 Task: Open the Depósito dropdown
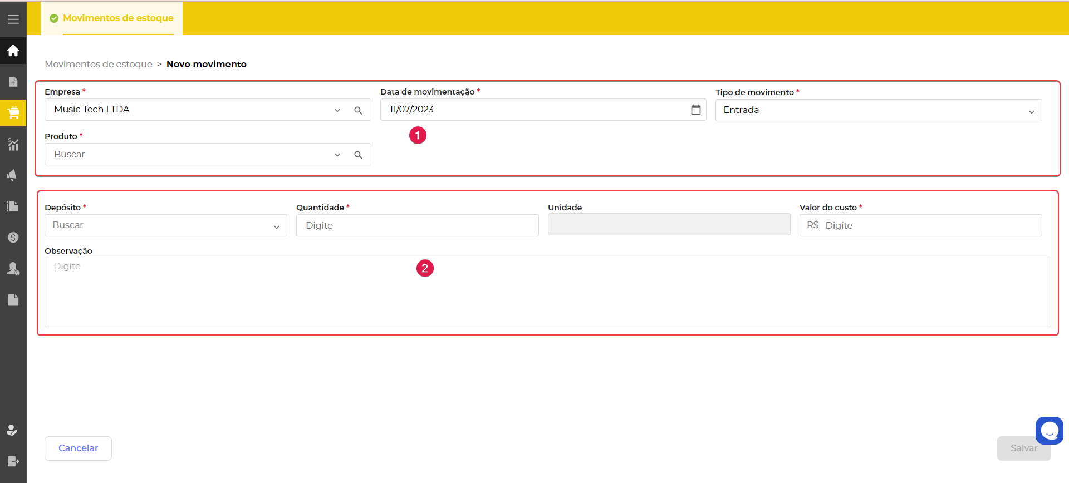[x=276, y=226]
